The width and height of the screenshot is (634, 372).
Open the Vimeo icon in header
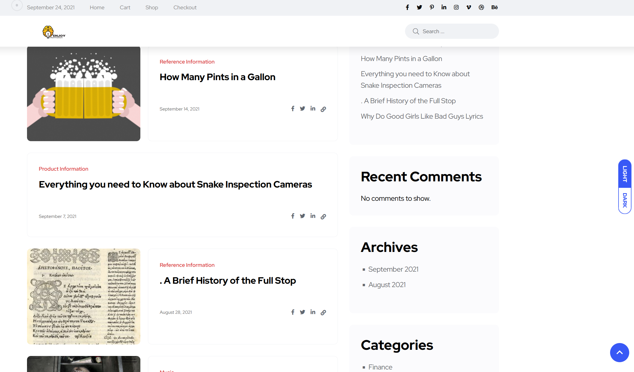[x=469, y=7]
